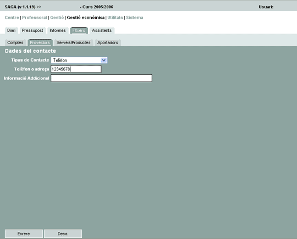Go back with the Enrere button
Viewport: 297px width, 239px height.
(24, 233)
